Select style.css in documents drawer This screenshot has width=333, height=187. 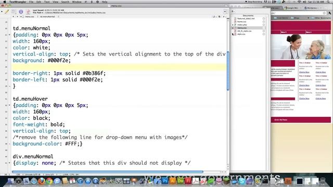coord(241,34)
